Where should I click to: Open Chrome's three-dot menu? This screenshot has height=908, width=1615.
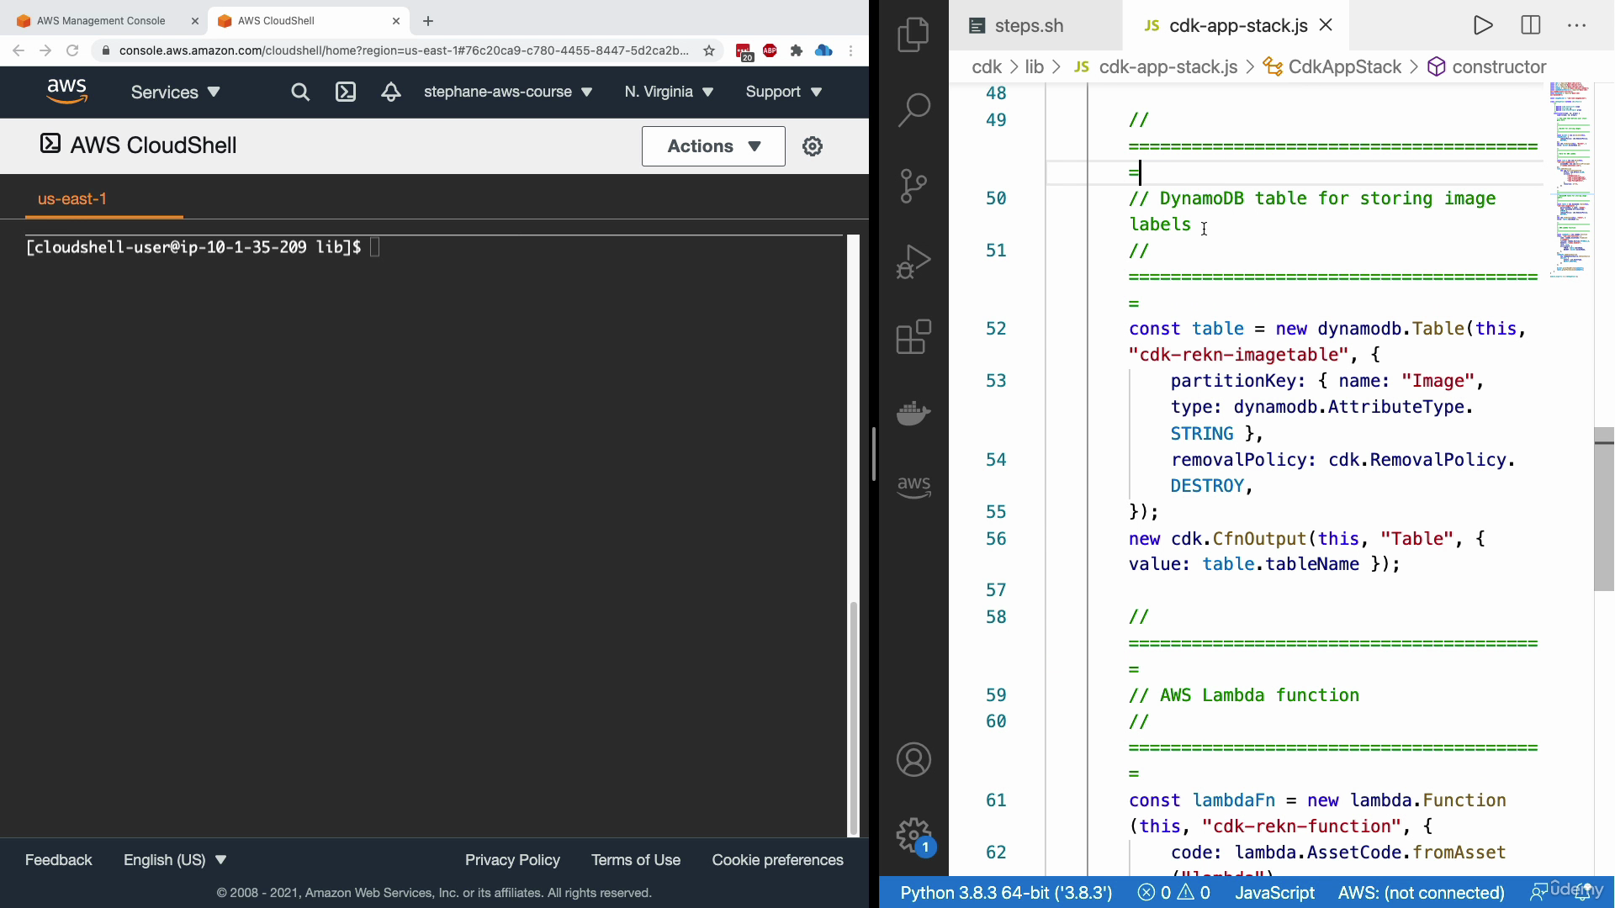[851, 50]
